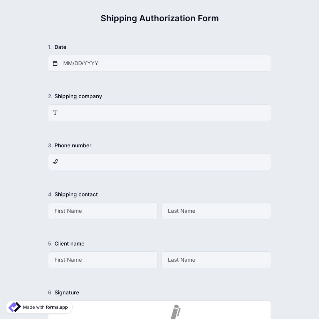
Task: Click the forms.app diamond logo icon
Action: tap(14, 307)
